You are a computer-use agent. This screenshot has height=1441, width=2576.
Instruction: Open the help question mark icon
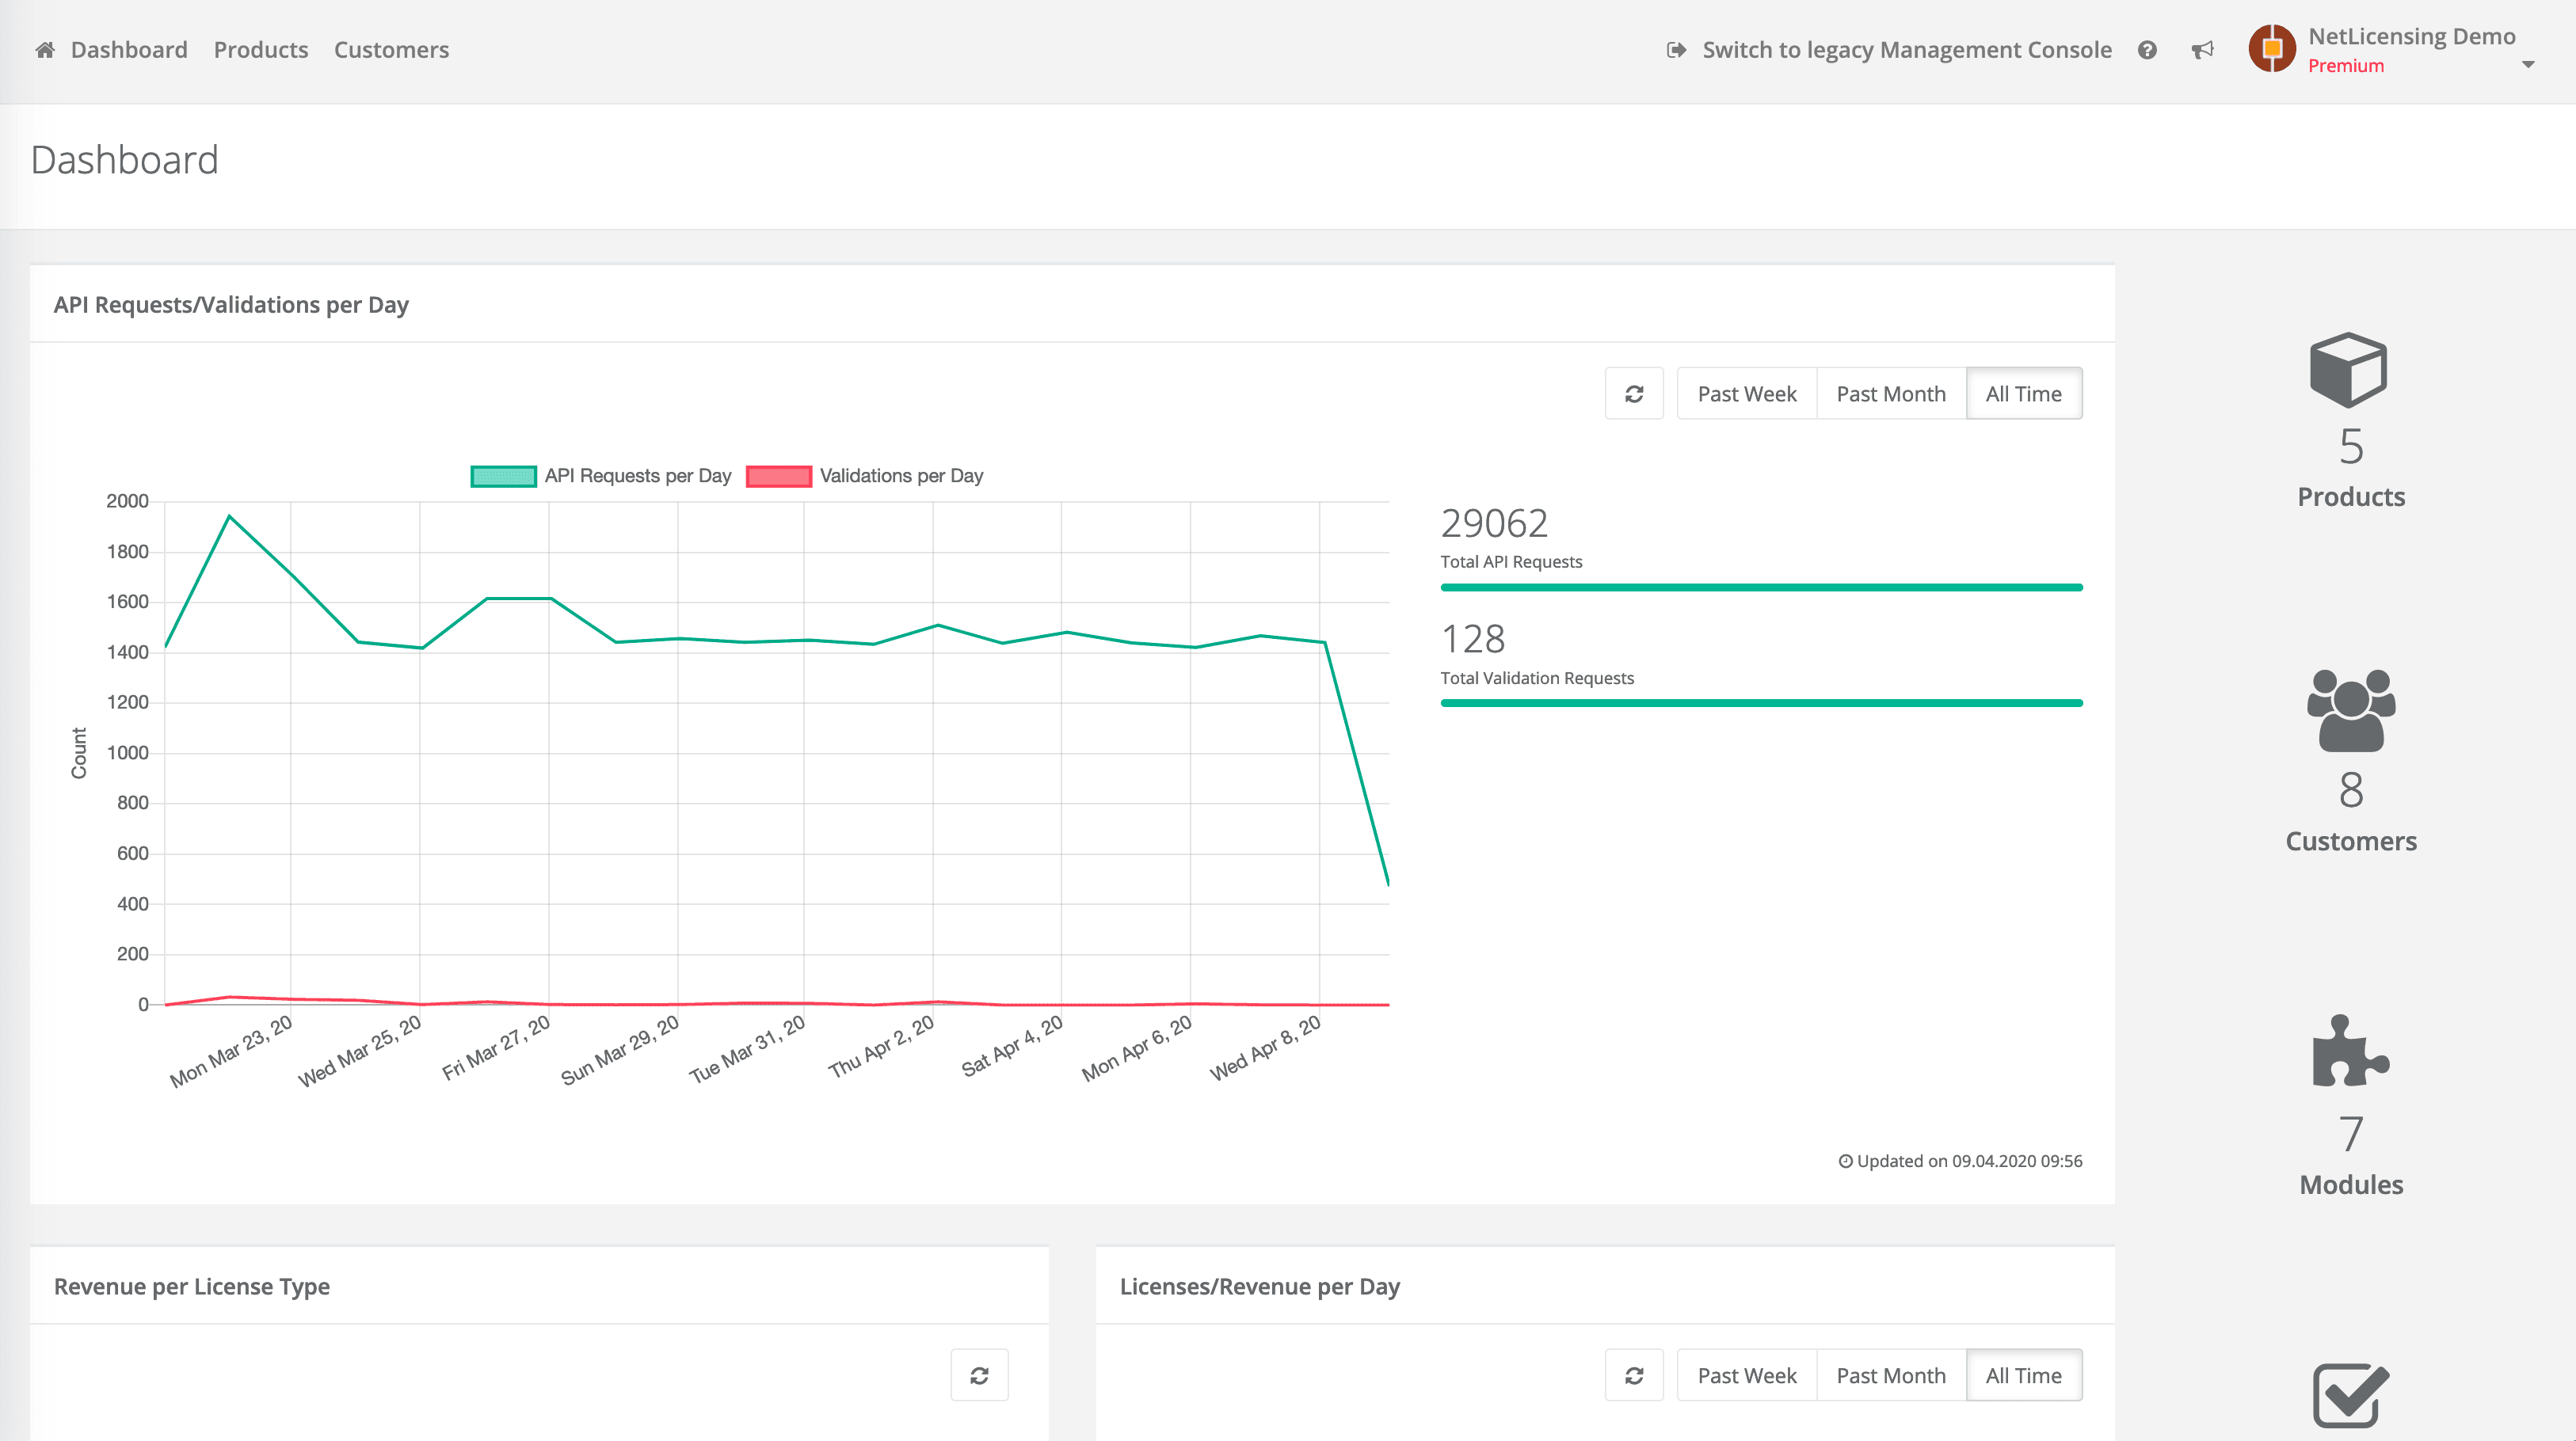(x=2147, y=50)
